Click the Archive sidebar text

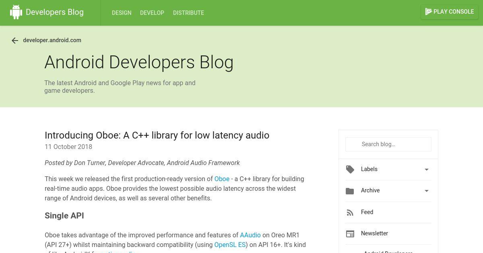(x=370, y=190)
